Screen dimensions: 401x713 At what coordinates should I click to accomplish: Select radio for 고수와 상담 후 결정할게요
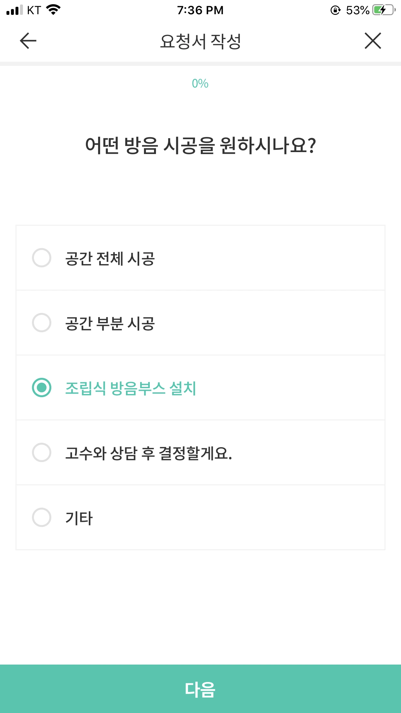click(x=42, y=452)
